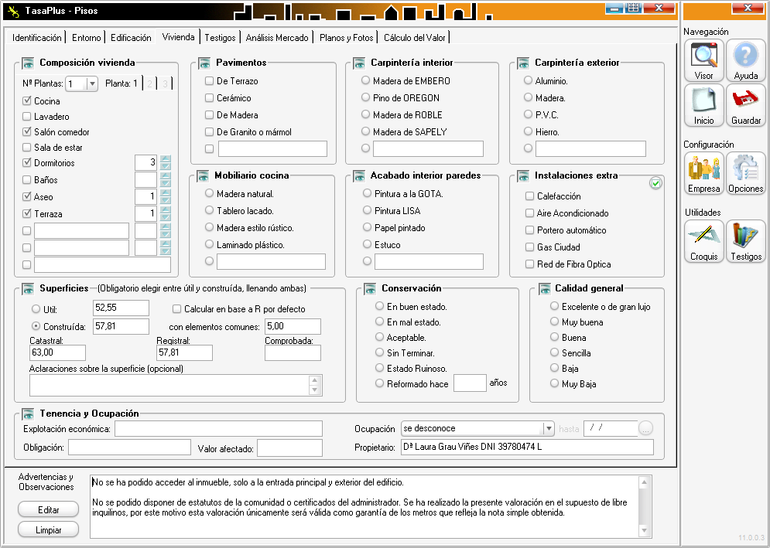Image resolution: width=770 pixels, height=548 pixels.
Task: Open Empresa configuration
Action: (x=703, y=172)
